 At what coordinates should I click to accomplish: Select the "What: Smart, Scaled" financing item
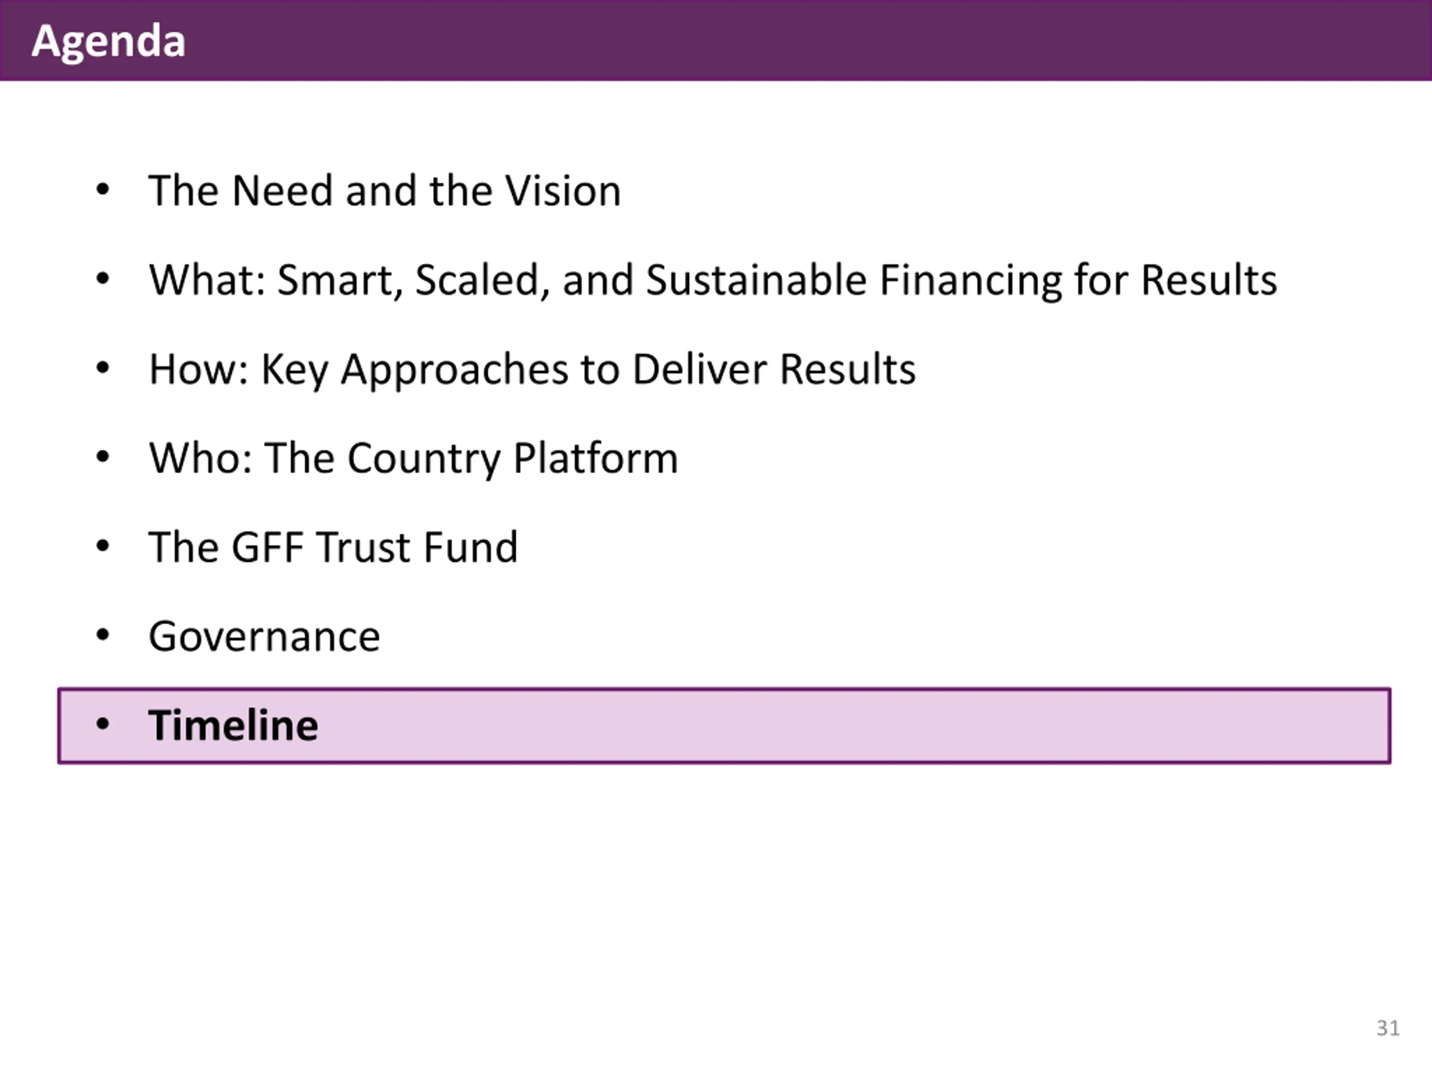(713, 280)
